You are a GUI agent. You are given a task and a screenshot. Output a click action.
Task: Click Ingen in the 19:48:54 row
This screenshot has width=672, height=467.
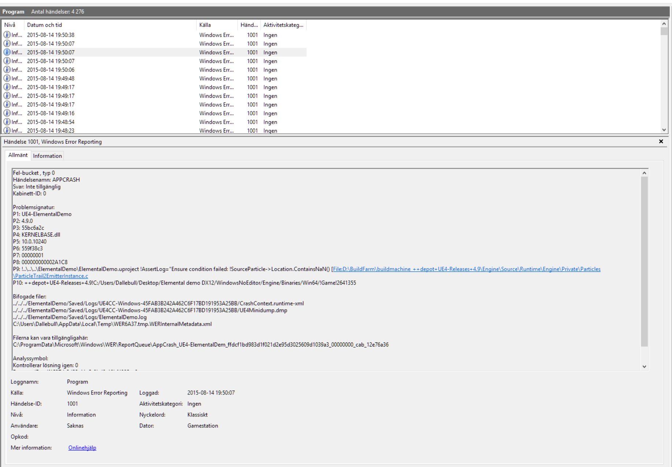pos(270,122)
